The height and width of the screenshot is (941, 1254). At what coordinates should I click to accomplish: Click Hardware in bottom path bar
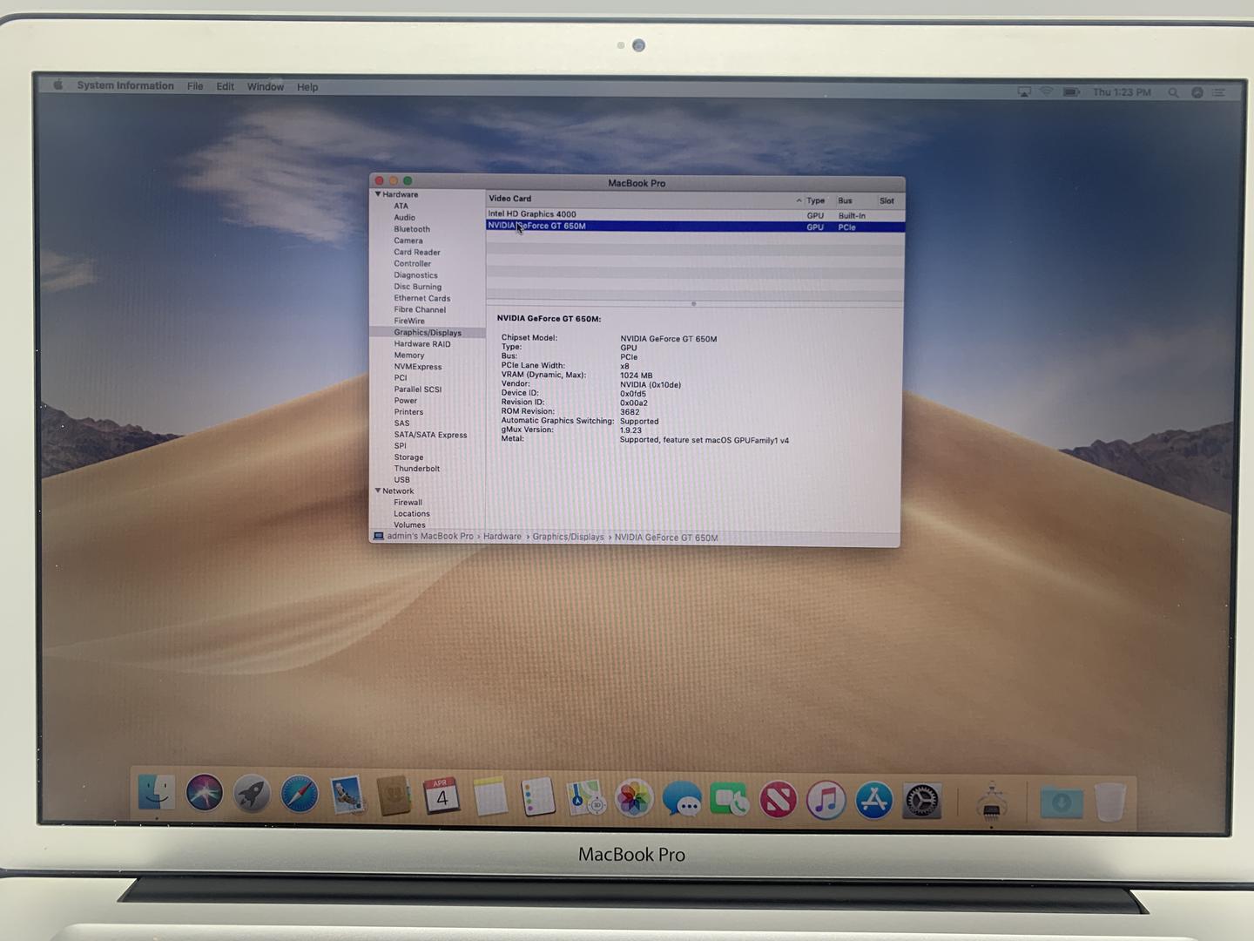pos(502,537)
